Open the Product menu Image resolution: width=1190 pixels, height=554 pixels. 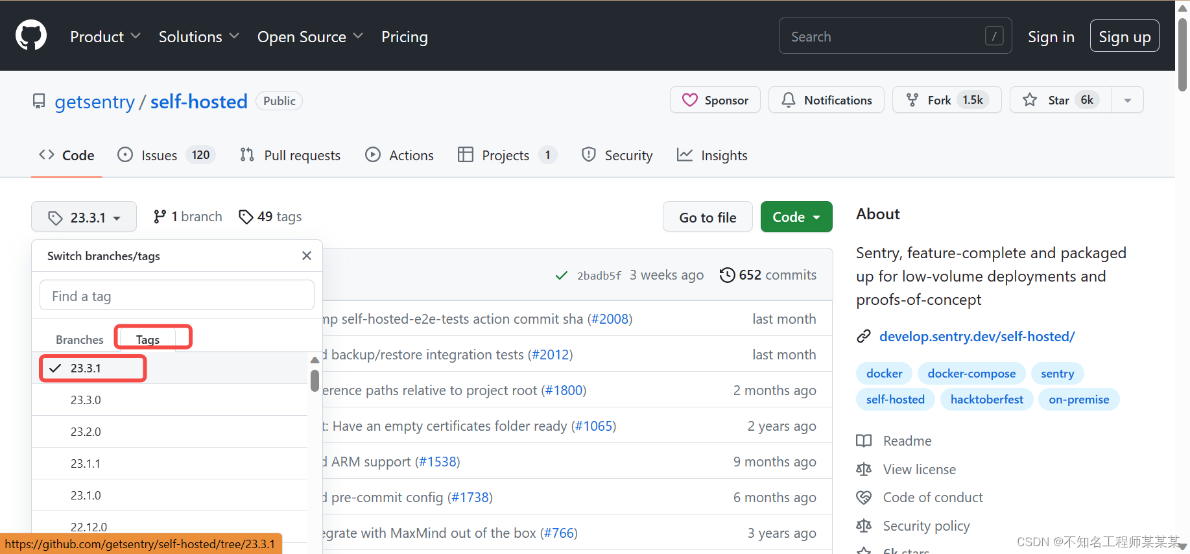click(105, 36)
